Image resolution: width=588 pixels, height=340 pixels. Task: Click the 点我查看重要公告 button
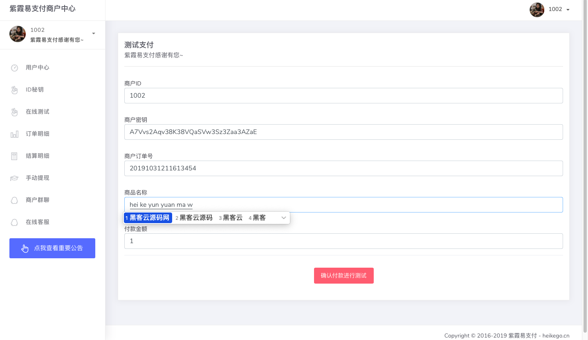(x=52, y=248)
